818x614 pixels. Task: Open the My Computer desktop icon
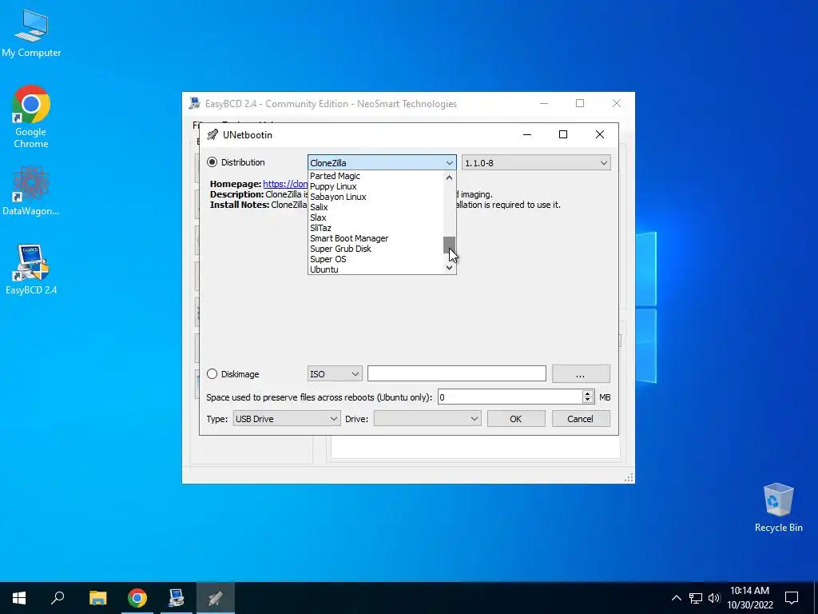point(31,34)
